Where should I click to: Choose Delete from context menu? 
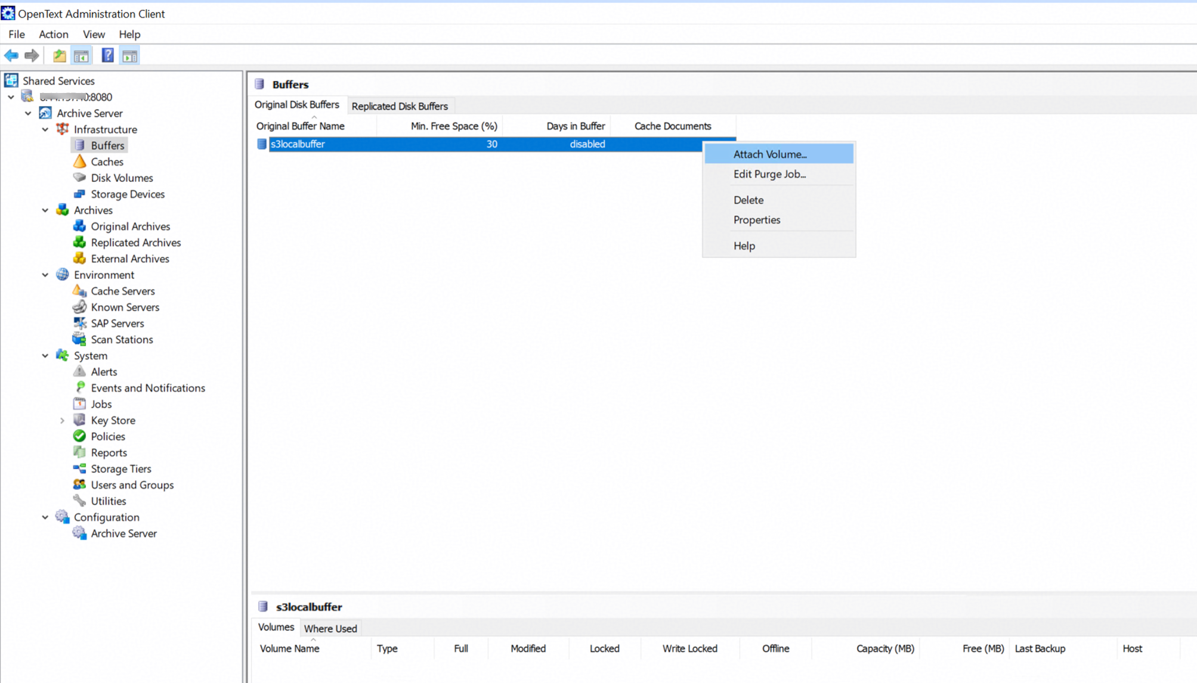pyautogui.click(x=779, y=200)
